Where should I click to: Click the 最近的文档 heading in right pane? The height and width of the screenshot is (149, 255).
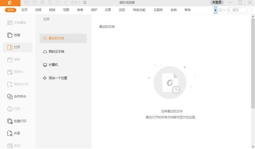(x=107, y=27)
